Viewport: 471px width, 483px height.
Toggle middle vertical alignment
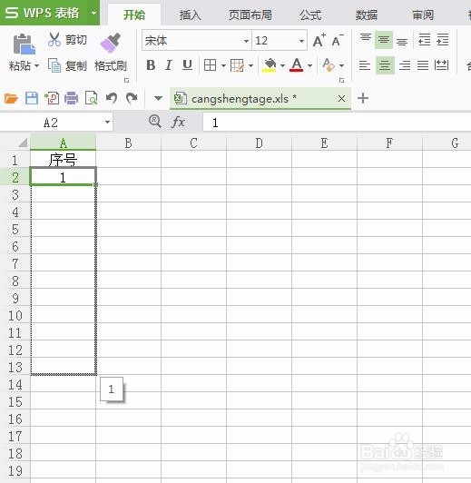[x=384, y=40]
